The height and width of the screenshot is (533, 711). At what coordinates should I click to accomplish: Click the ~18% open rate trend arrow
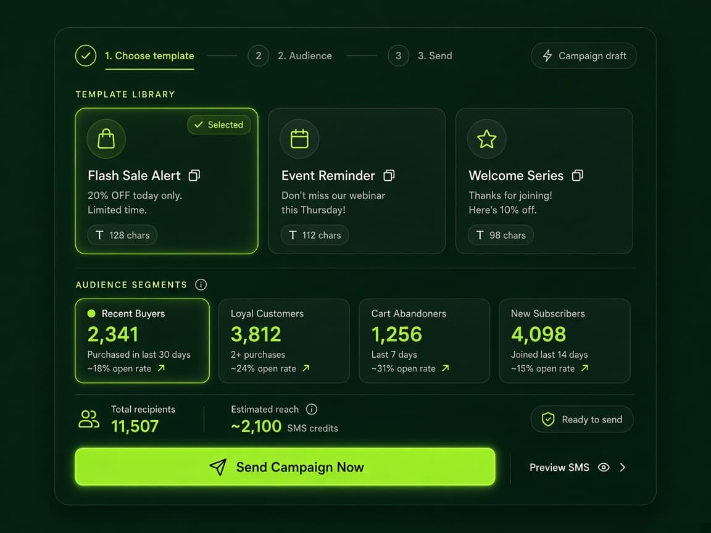click(x=162, y=368)
